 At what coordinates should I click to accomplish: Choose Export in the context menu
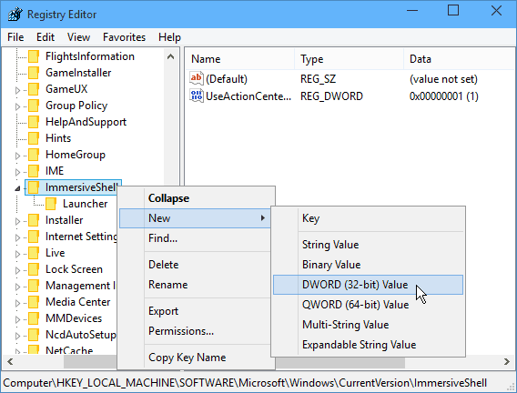(x=197, y=311)
